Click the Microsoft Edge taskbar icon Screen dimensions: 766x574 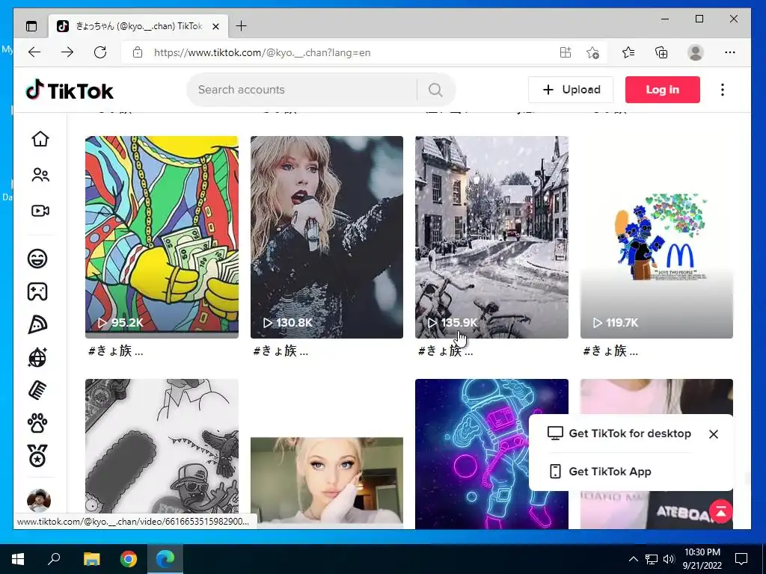(165, 559)
